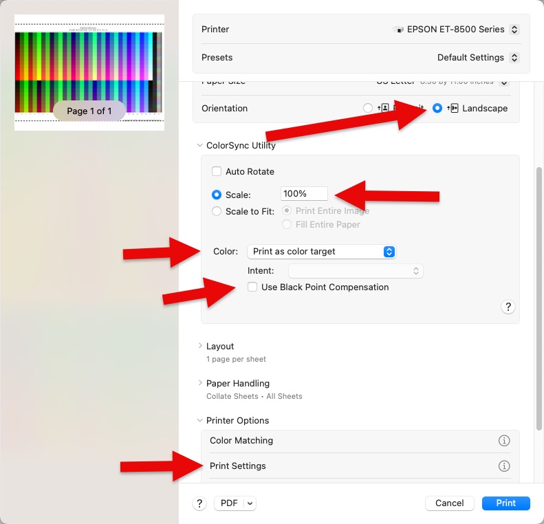Click the landscape orientation page icon
The height and width of the screenshot is (524, 544).
tap(453, 109)
